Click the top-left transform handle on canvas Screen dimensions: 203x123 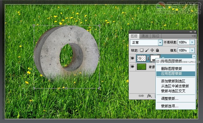34,25
